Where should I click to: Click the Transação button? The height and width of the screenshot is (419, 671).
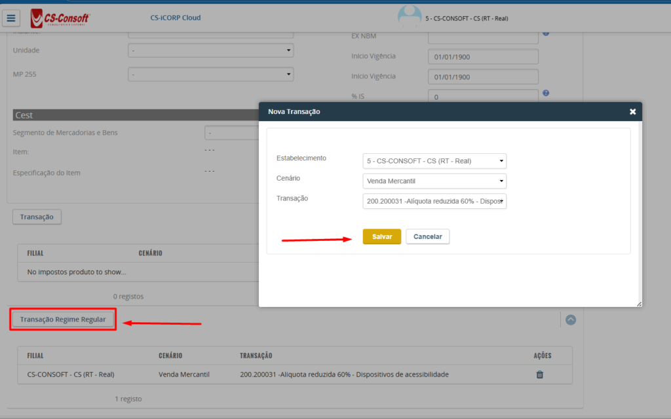pos(37,217)
